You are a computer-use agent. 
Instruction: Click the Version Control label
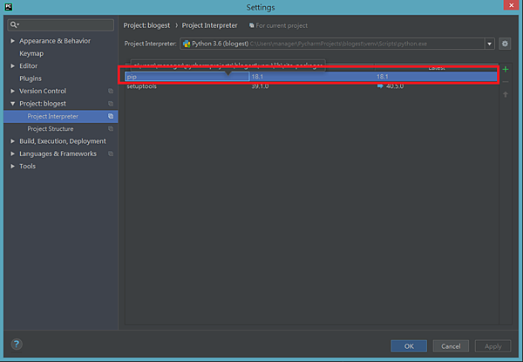[x=43, y=91]
